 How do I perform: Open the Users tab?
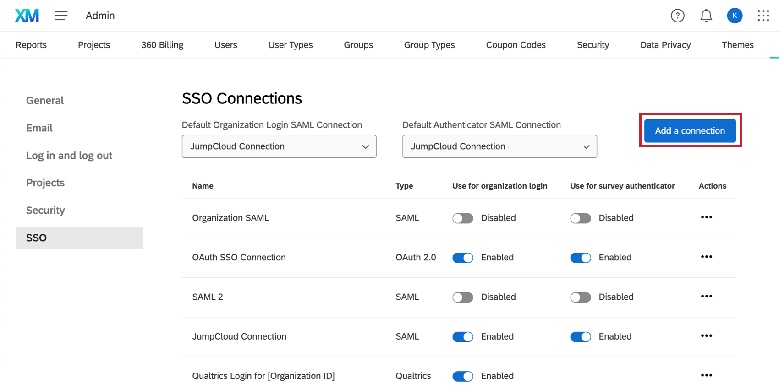click(226, 45)
